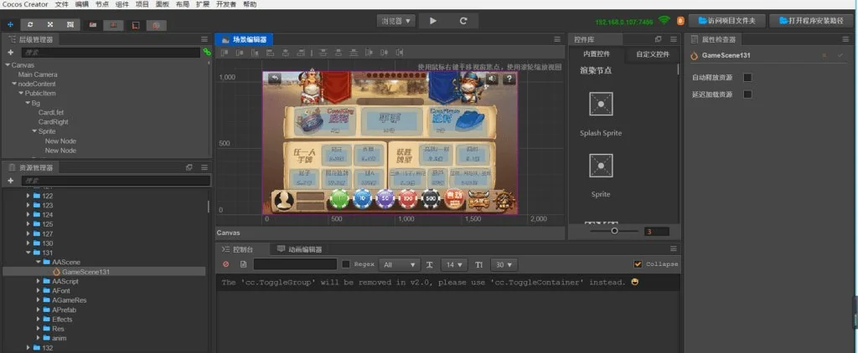Viewport: 858px width, 353px height.
Task: Click the play preview button
Action: pyautogui.click(x=433, y=20)
